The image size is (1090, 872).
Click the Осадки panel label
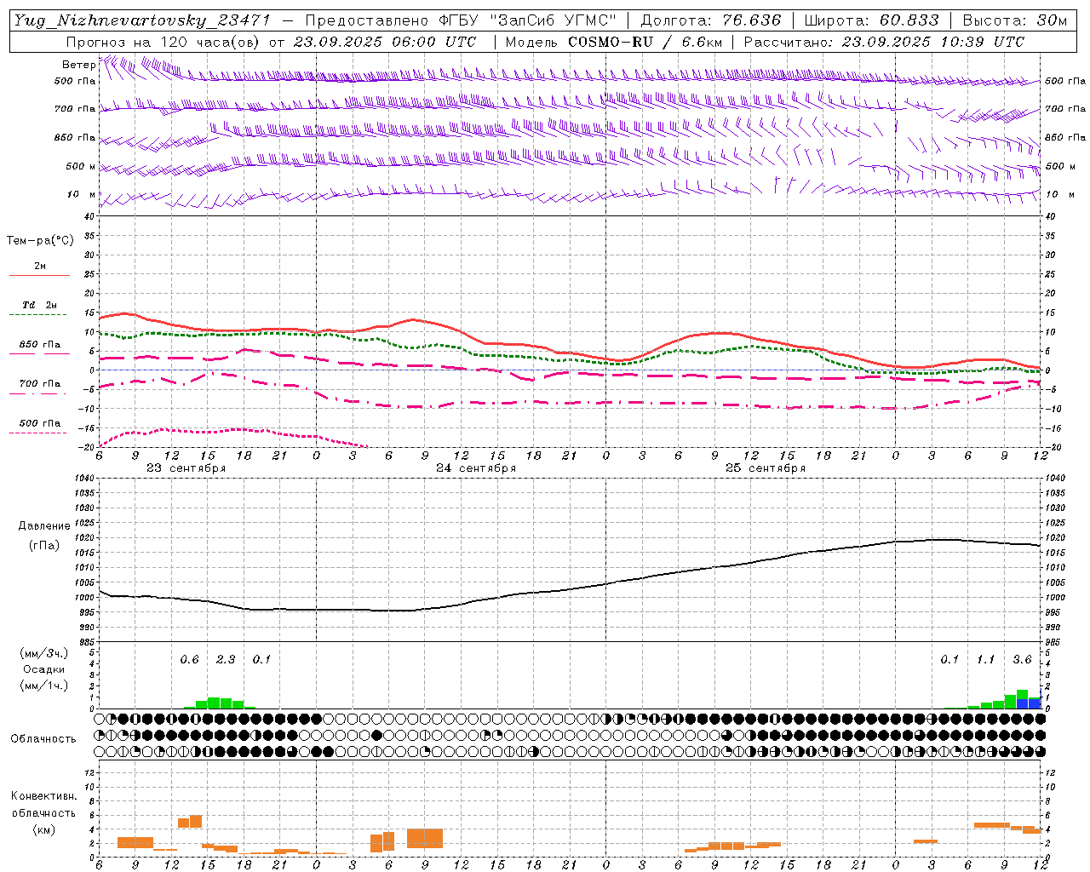coord(44,669)
